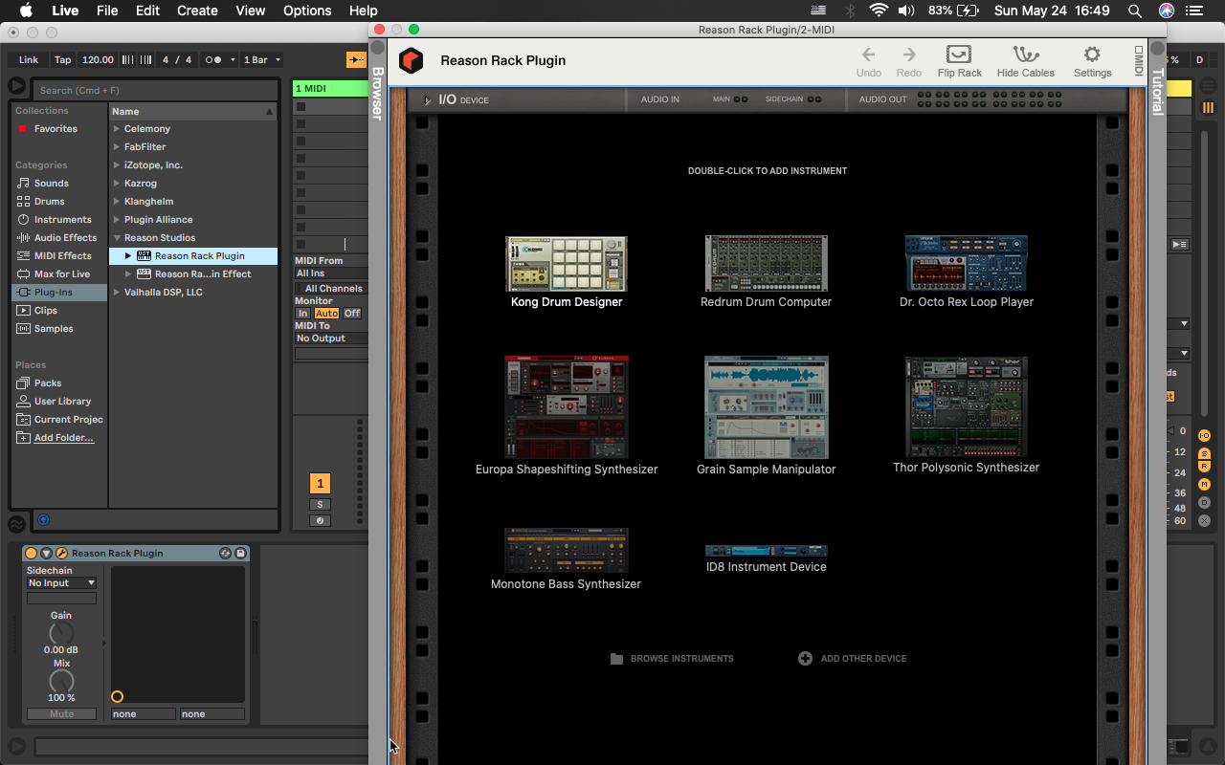The height and width of the screenshot is (765, 1225).
Task: Click the 120.00 tempo field
Action: (x=98, y=59)
